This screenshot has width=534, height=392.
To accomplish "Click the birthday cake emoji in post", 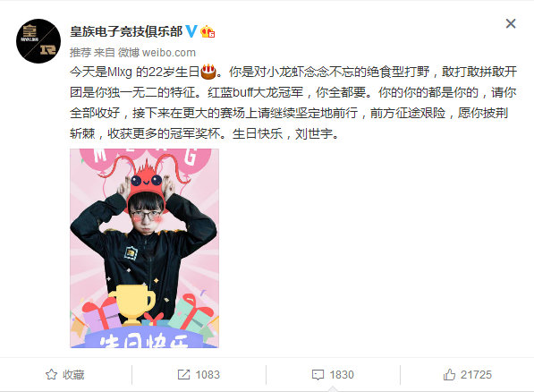I will 208,72.
